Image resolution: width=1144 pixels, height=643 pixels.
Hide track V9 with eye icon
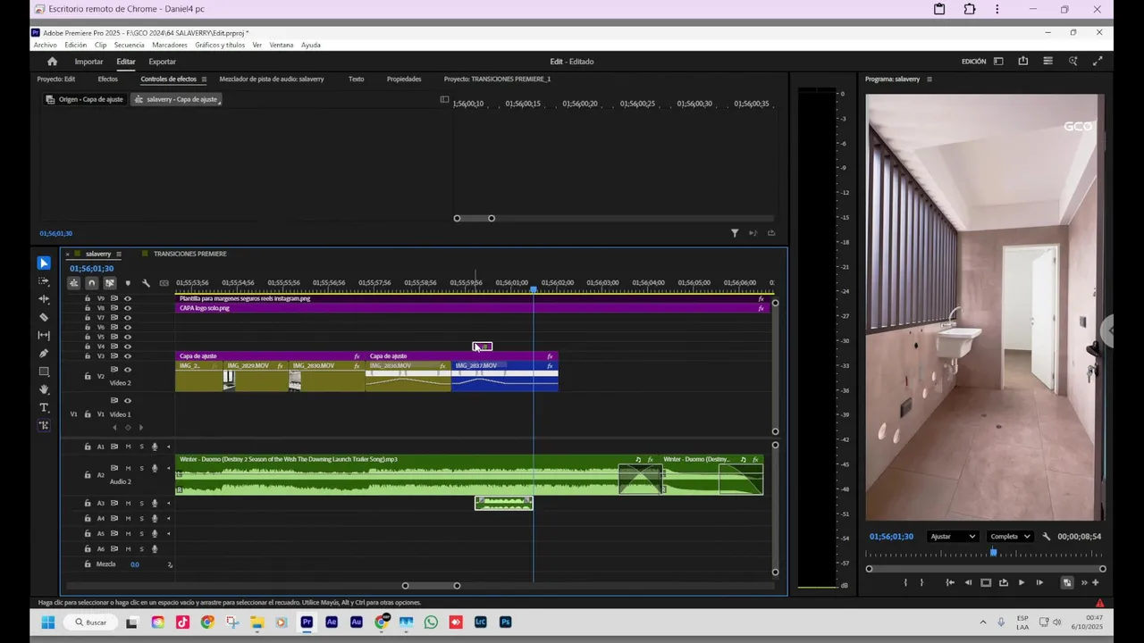click(x=128, y=298)
